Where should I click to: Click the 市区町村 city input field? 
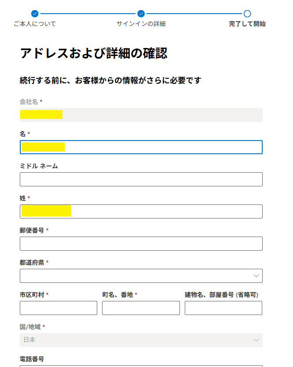59,308
